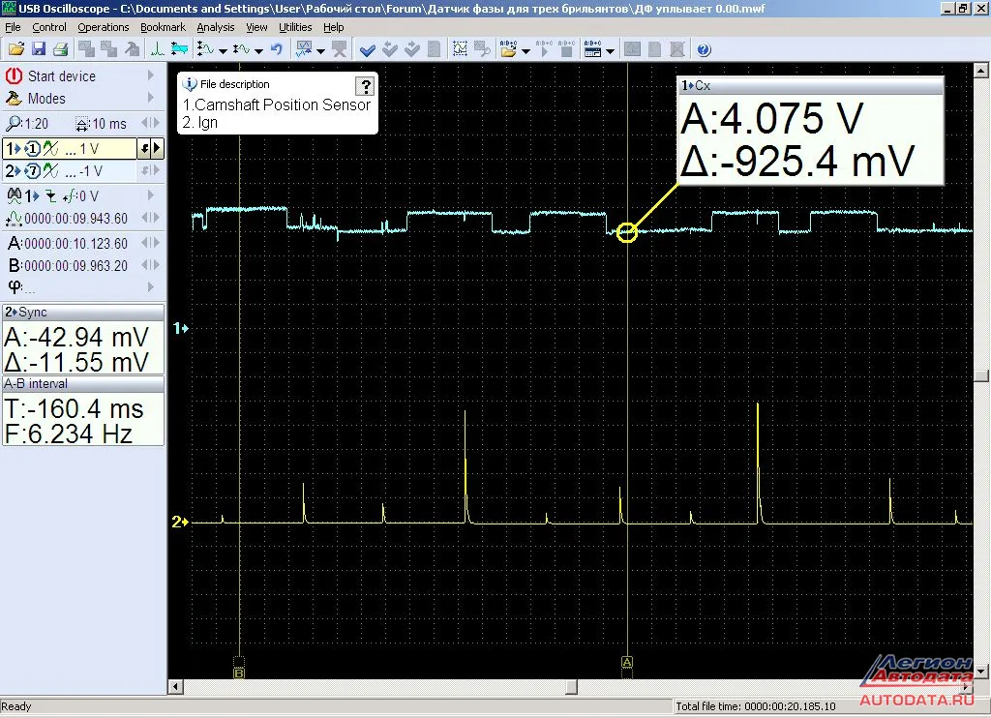Click the green signal peak toolbar icon
The height and width of the screenshot is (718, 991).
tap(157, 49)
